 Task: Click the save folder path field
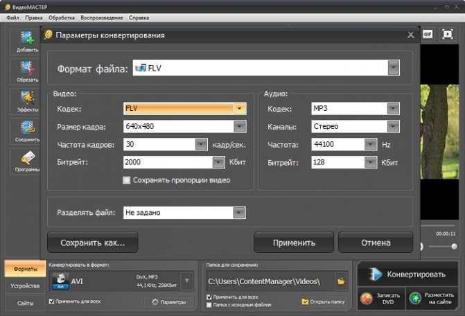click(270, 281)
